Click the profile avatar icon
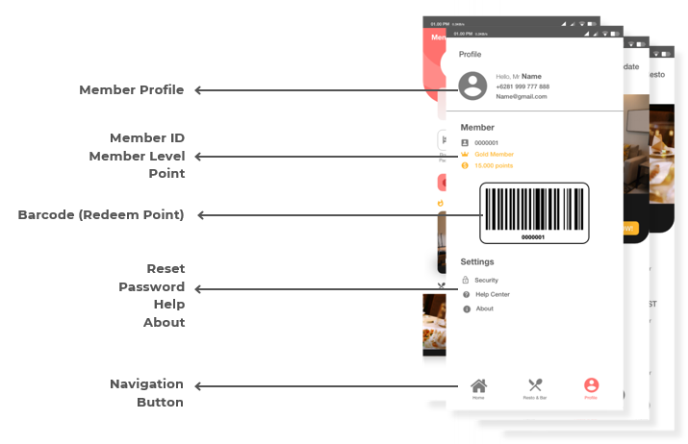 pyautogui.click(x=472, y=86)
